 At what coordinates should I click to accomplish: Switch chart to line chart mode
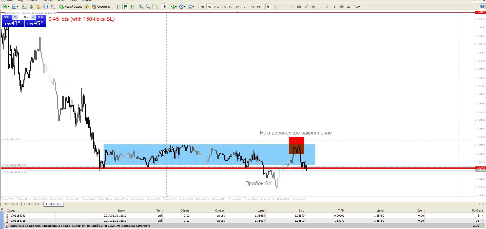pos(133,7)
